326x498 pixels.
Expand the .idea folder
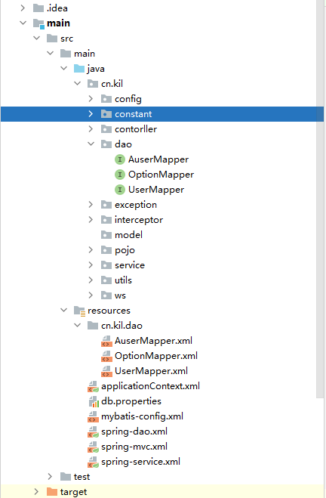23,8
